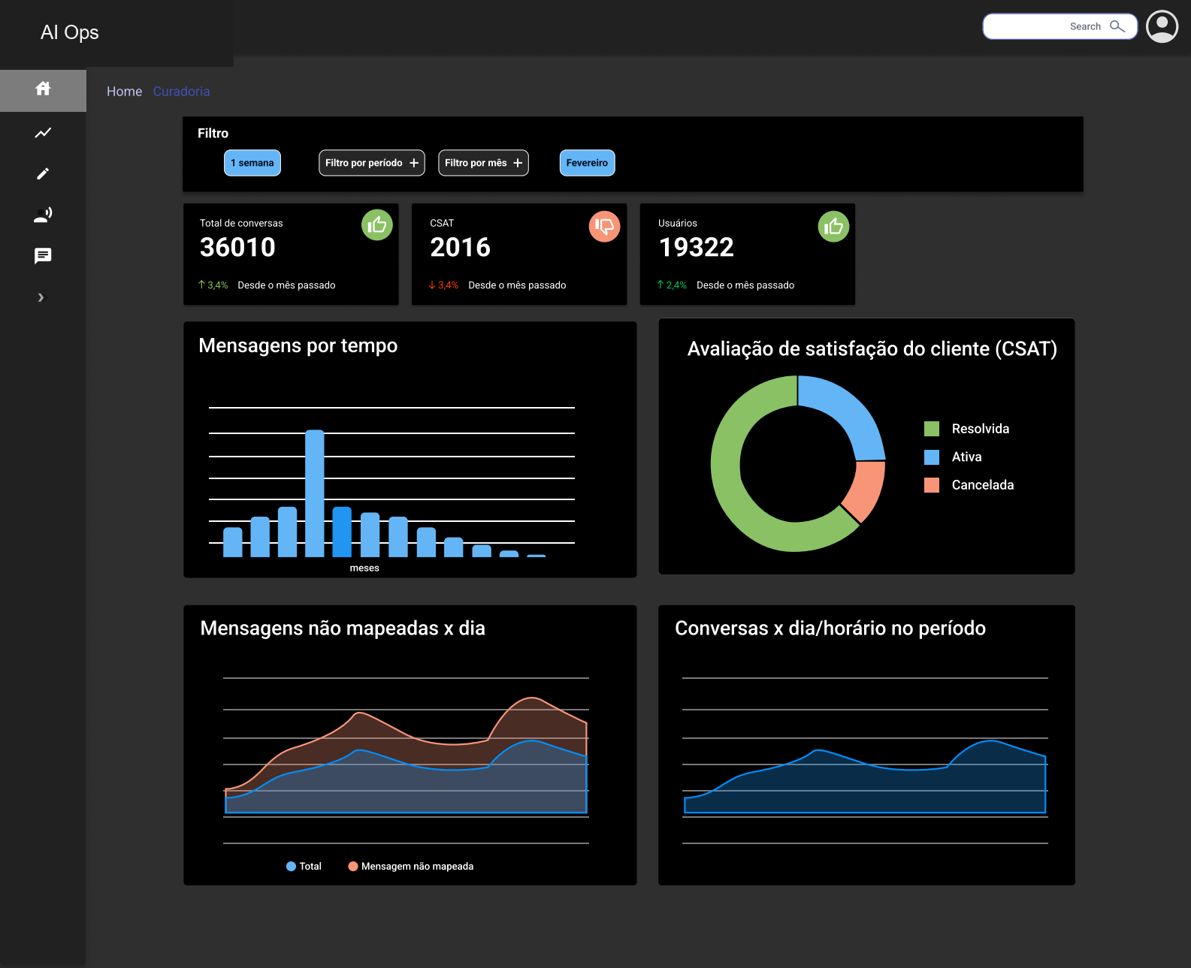Click the 2016 CSAT value
The width and height of the screenshot is (1191, 968).
coord(460,248)
